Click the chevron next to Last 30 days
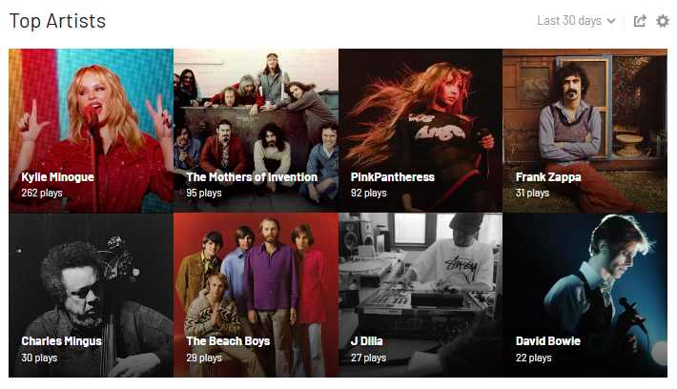Screen dimensions: 677x389 pyautogui.click(x=611, y=21)
